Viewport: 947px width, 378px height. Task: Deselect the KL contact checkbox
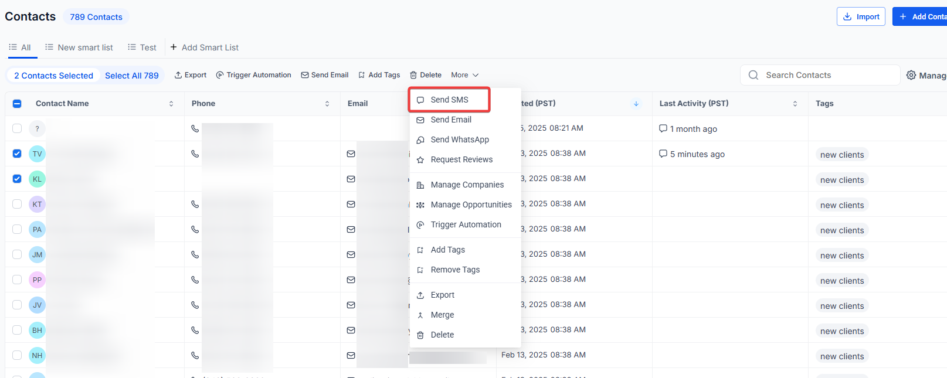click(17, 179)
